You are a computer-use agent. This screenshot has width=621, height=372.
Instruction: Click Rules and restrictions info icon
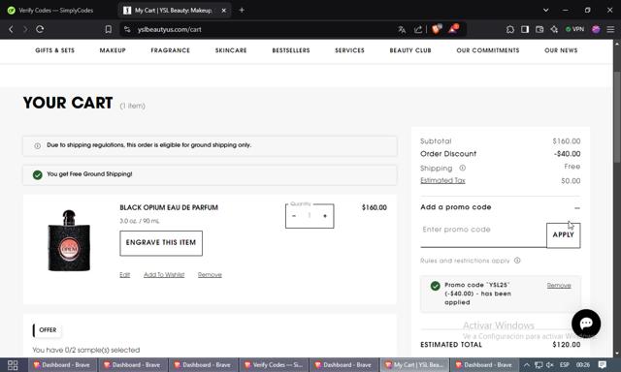point(517,261)
